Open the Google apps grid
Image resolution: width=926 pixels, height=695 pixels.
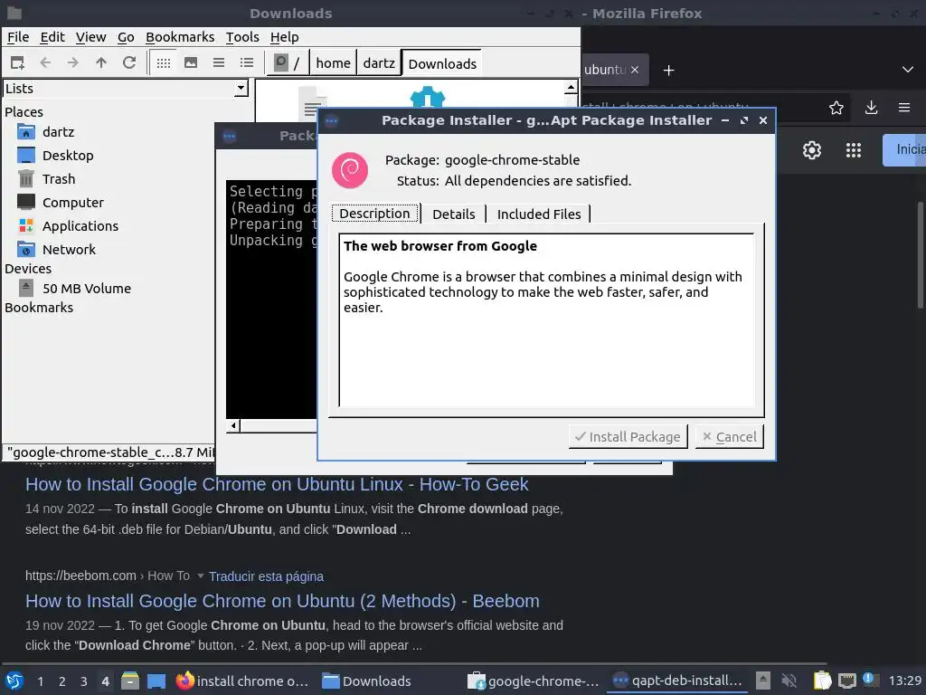[854, 150]
